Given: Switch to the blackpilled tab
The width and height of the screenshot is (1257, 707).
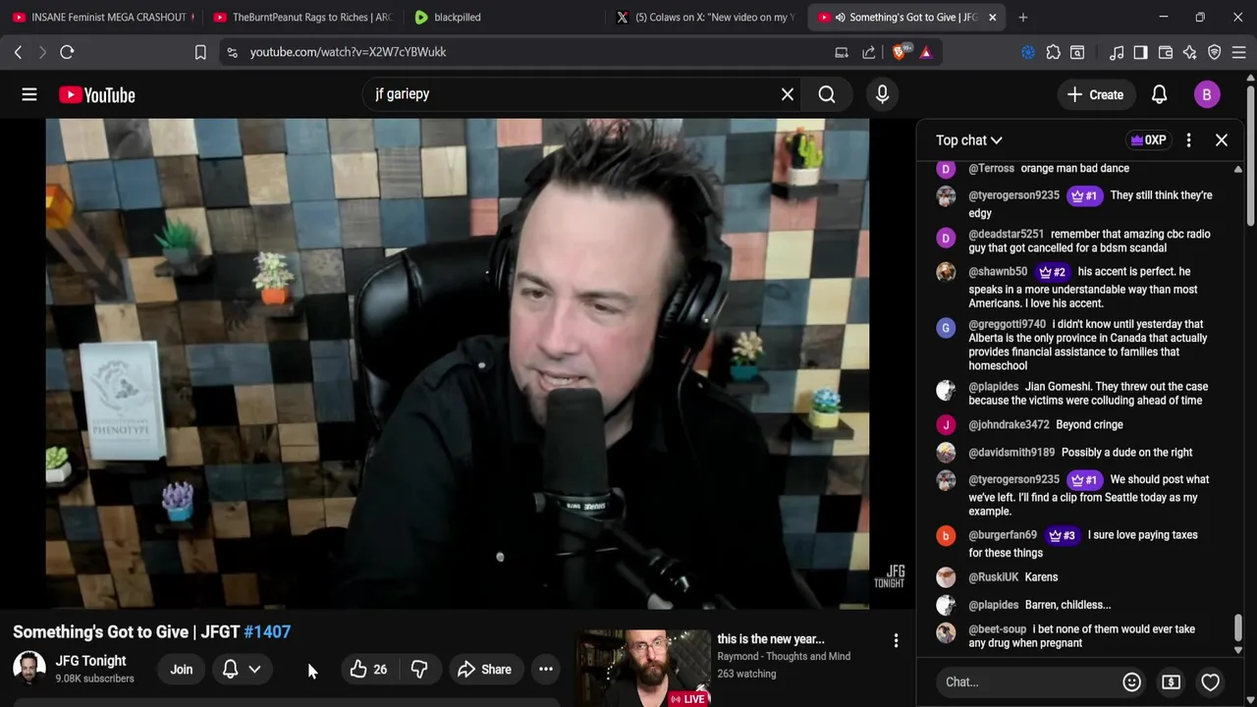Looking at the screenshot, I should (503, 17).
